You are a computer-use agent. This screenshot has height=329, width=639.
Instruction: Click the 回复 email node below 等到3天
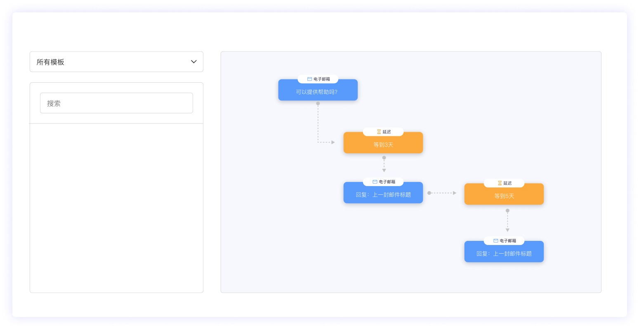coord(383,193)
